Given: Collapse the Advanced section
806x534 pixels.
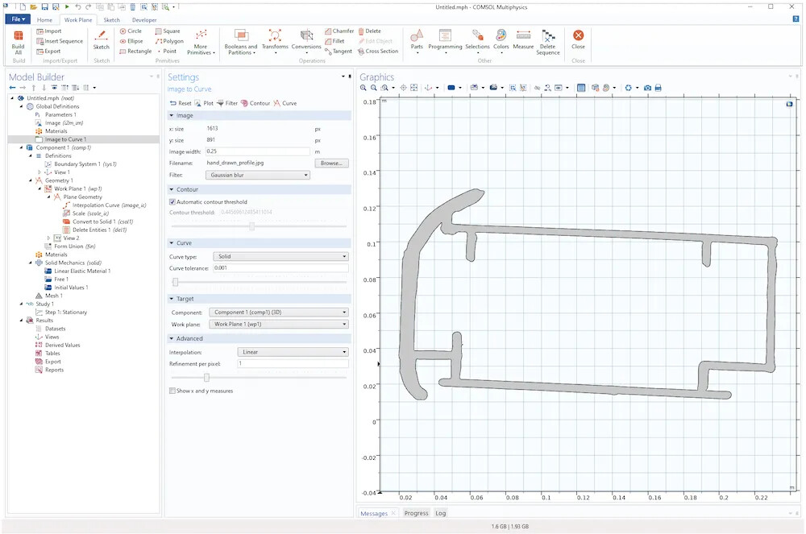Looking at the screenshot, I should point(172,338).
